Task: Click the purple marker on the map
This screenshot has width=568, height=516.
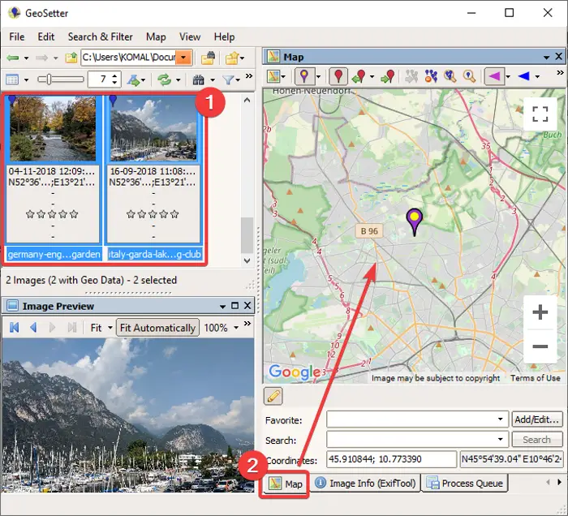Action: [x=415, y=221]
